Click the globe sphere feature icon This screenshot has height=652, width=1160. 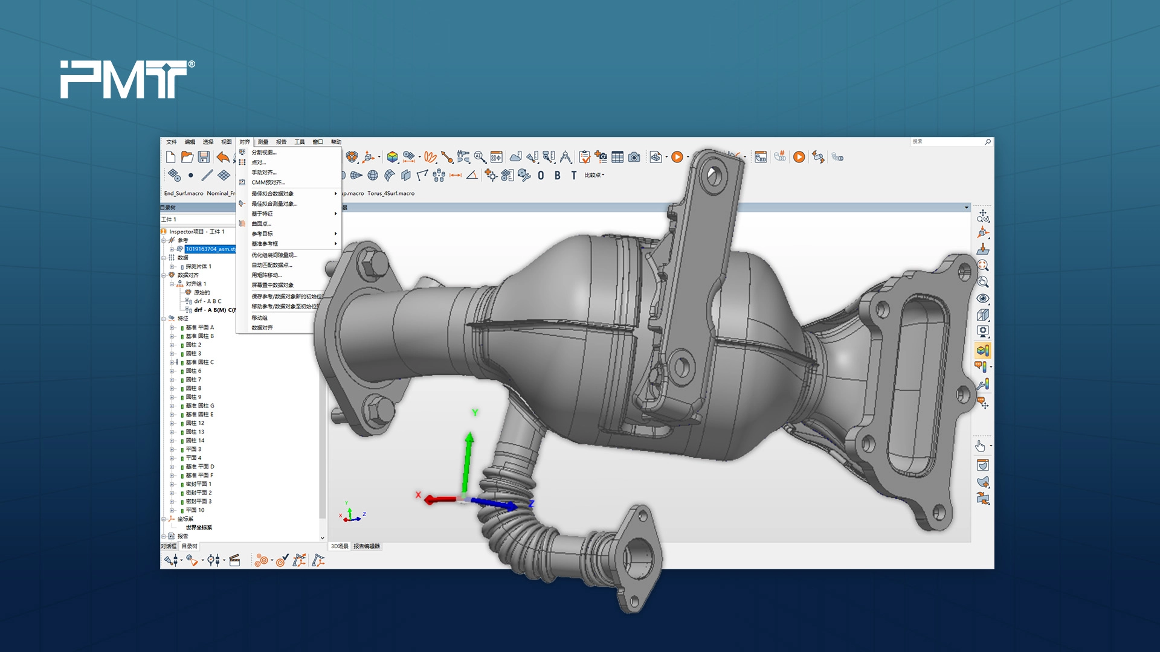[373, 175]
